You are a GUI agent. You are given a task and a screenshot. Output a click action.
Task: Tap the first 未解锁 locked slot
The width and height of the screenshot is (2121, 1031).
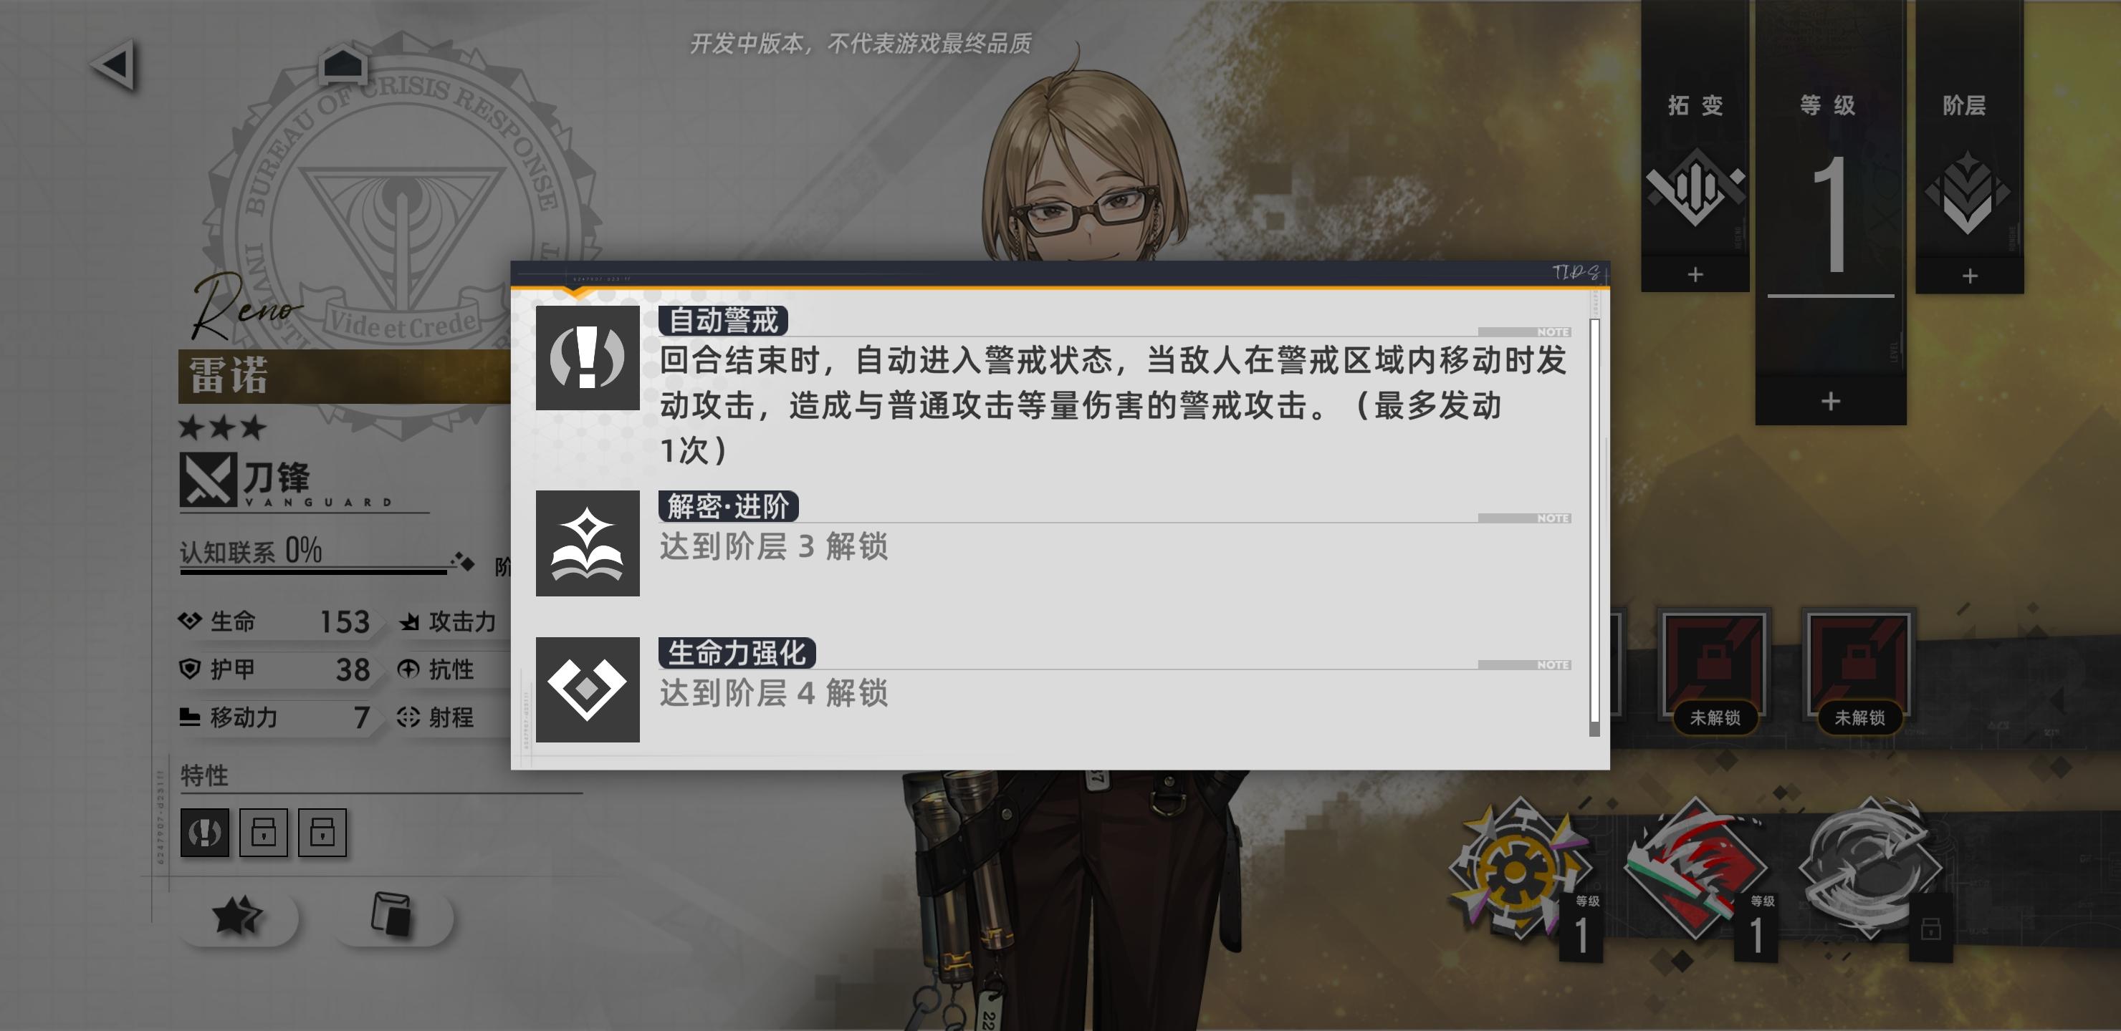pyautogui.click(x=1714, y=671)
